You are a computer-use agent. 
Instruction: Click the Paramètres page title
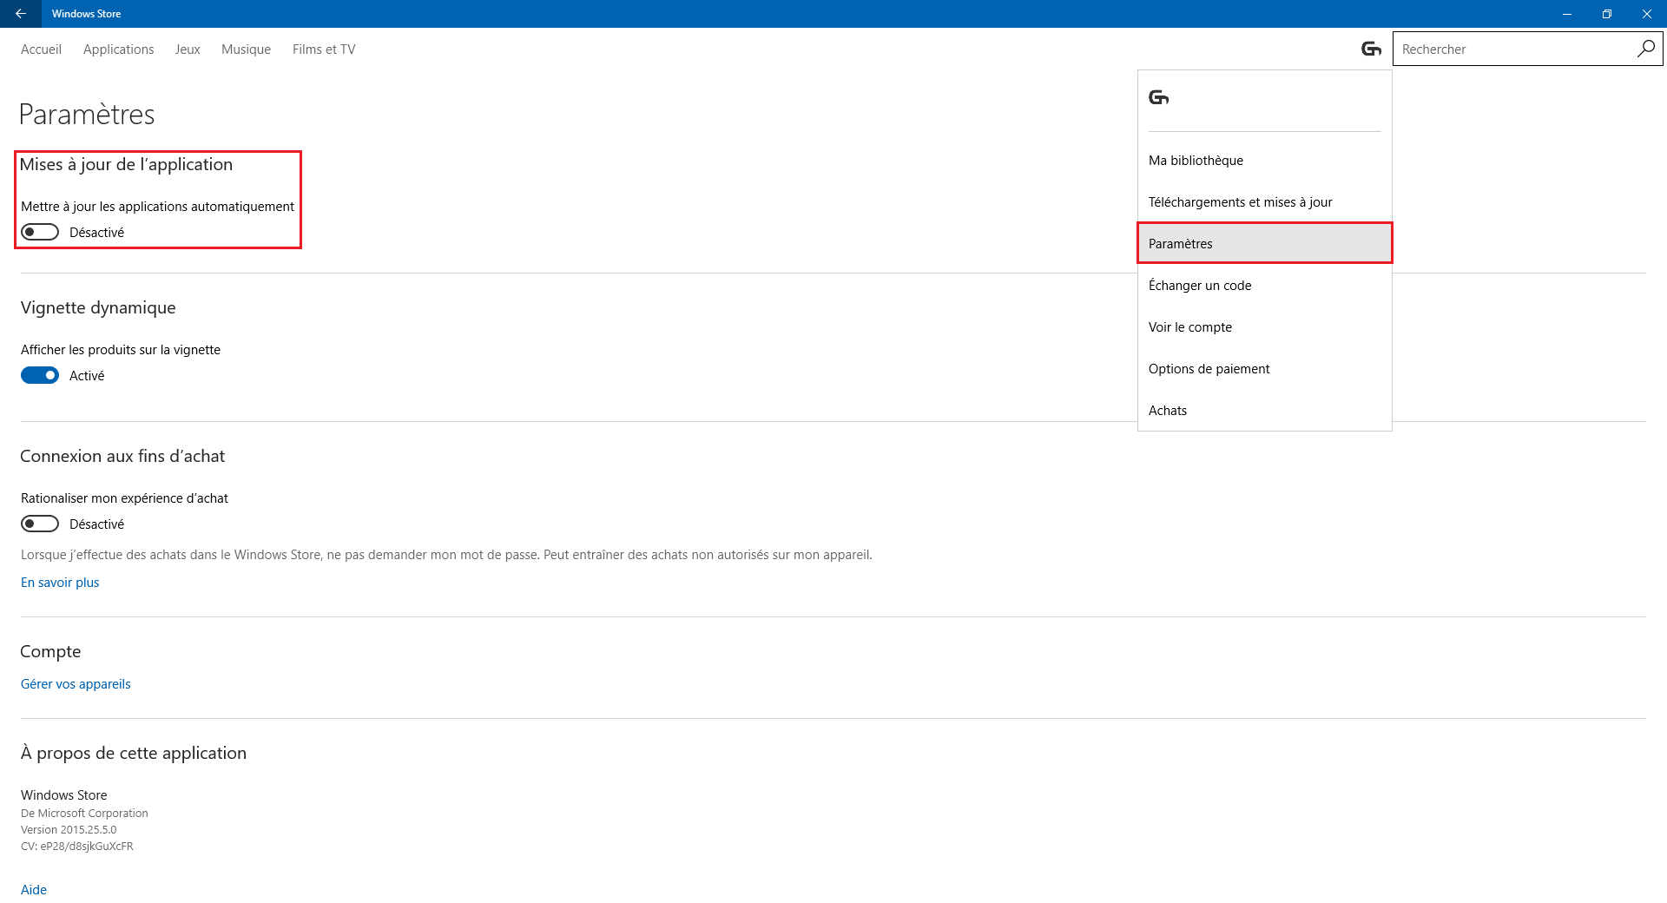click(87, 115)
